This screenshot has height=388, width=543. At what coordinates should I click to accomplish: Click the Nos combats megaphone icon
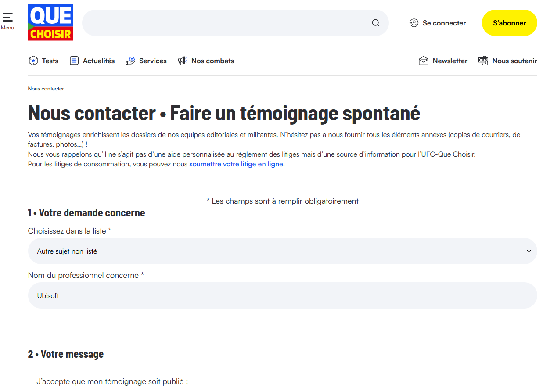[182, 61]
